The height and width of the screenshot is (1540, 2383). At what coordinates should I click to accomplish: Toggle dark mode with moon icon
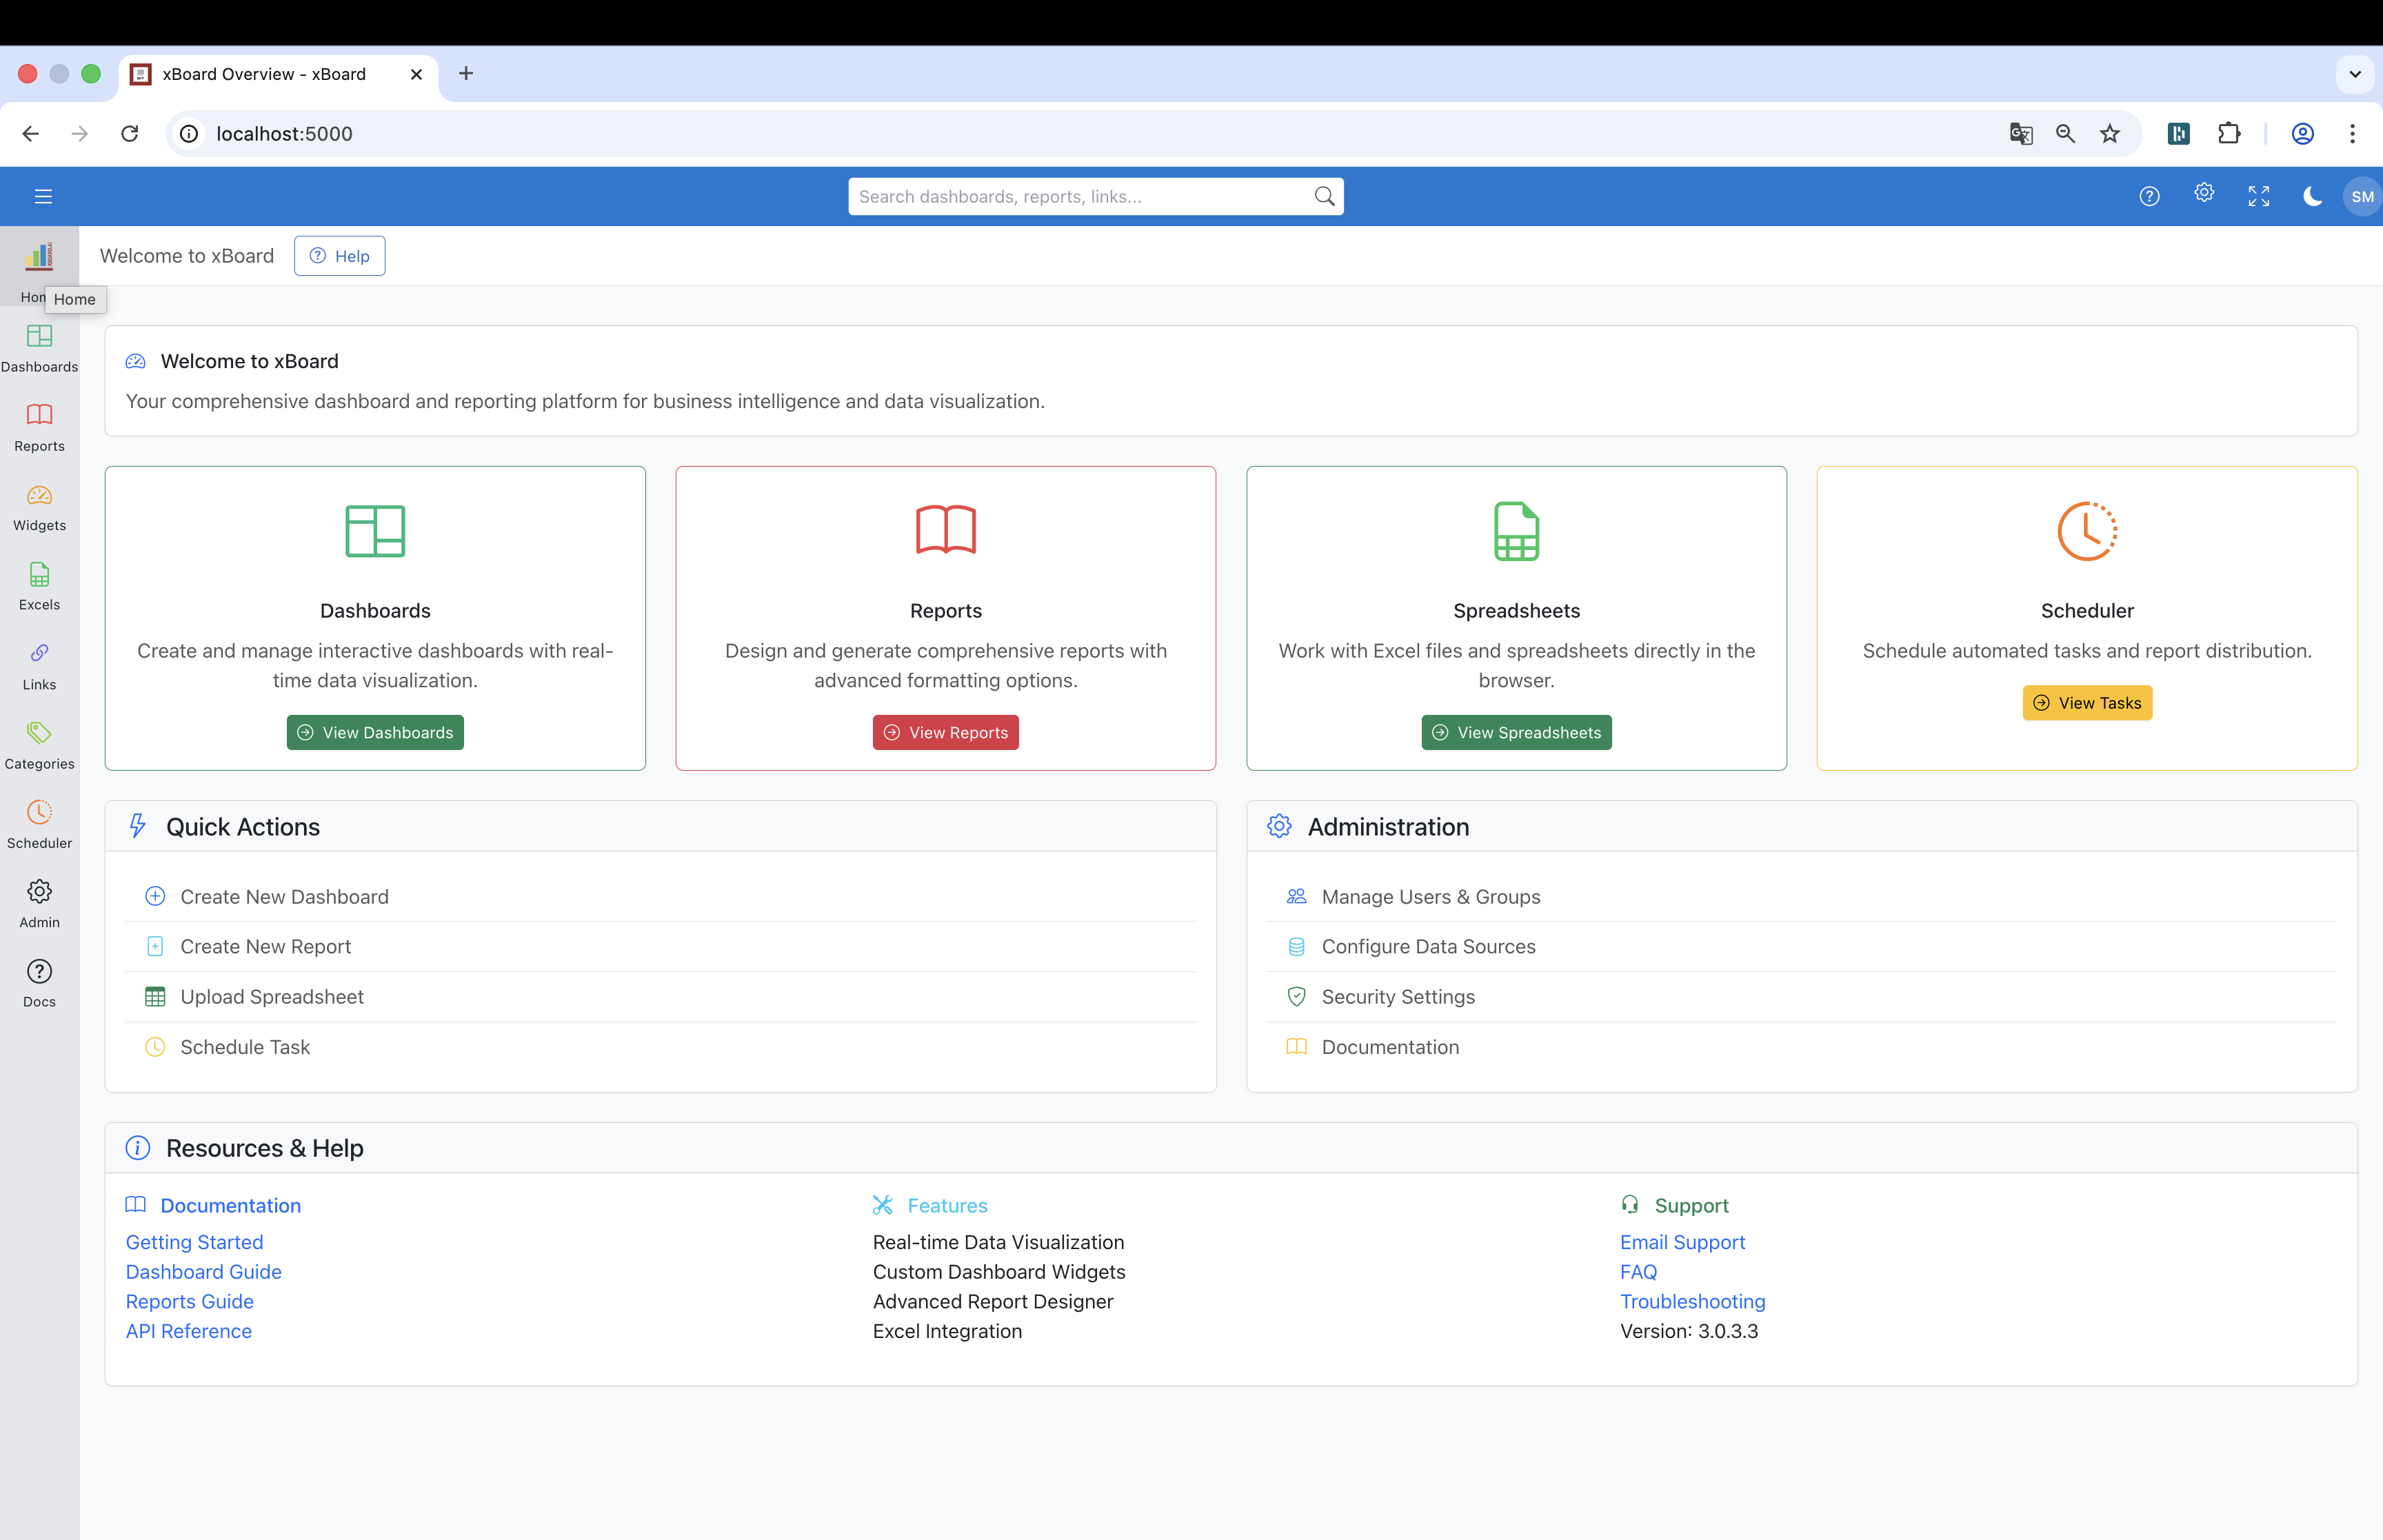pos(2312,196)
